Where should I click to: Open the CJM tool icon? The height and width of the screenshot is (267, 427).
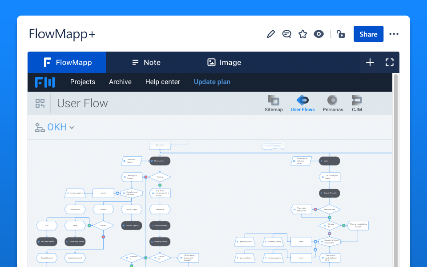(x=357, y=103)
